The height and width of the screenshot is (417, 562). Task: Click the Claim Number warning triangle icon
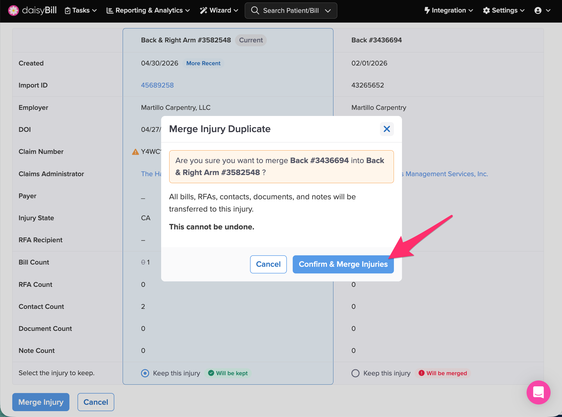pyautogui.click(x=135, y=152)
